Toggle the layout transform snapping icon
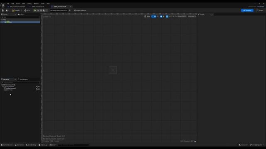 (161, 17)
